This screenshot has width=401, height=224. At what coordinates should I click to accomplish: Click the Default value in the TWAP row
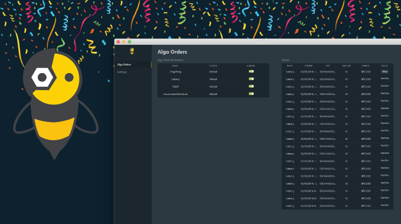click(x=213, y=87)
